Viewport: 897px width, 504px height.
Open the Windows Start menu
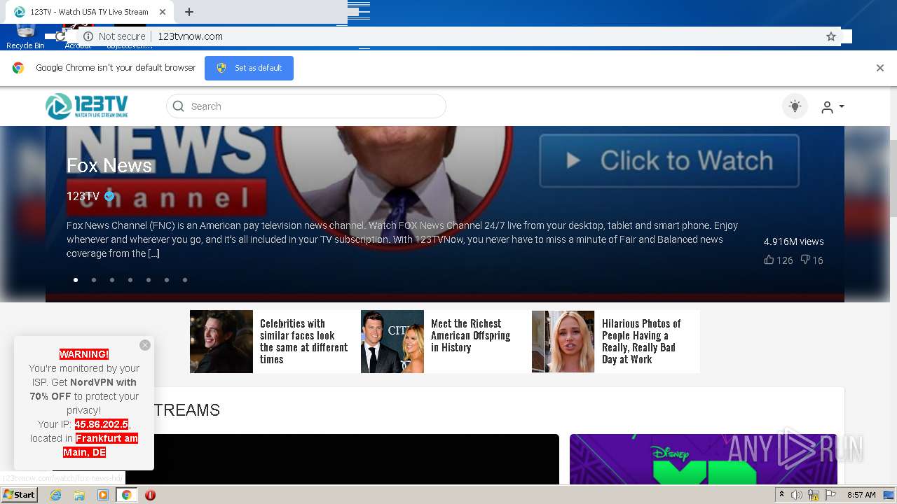19,495
